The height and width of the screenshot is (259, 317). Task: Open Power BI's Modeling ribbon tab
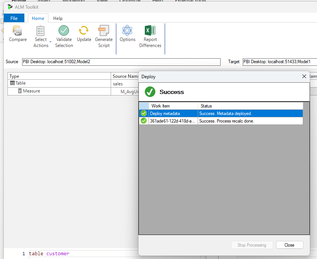coord(74,1)
